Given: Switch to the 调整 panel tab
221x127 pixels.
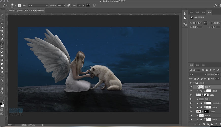Looking at the screenshot, I should pos(203,12).
